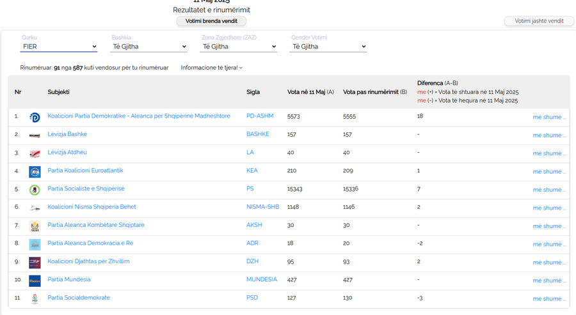Open the Zona Zgjedhore (ZAZ) dropdown
This screenshot has width=576, height=315.
click(239, 47)
